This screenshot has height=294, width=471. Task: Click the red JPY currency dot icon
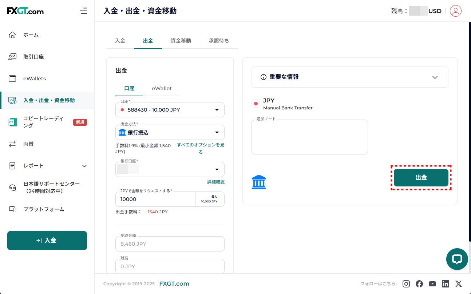pos(256,104)
